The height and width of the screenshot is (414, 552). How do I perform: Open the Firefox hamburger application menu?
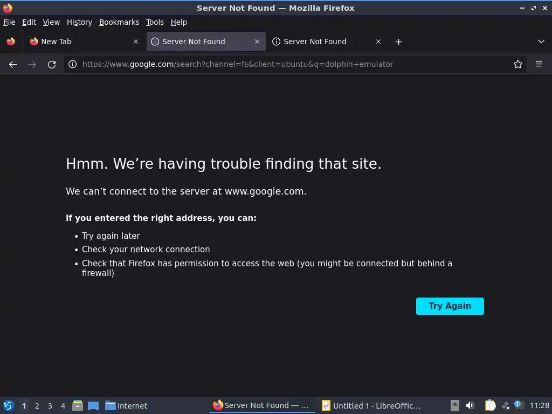[539, 64]
